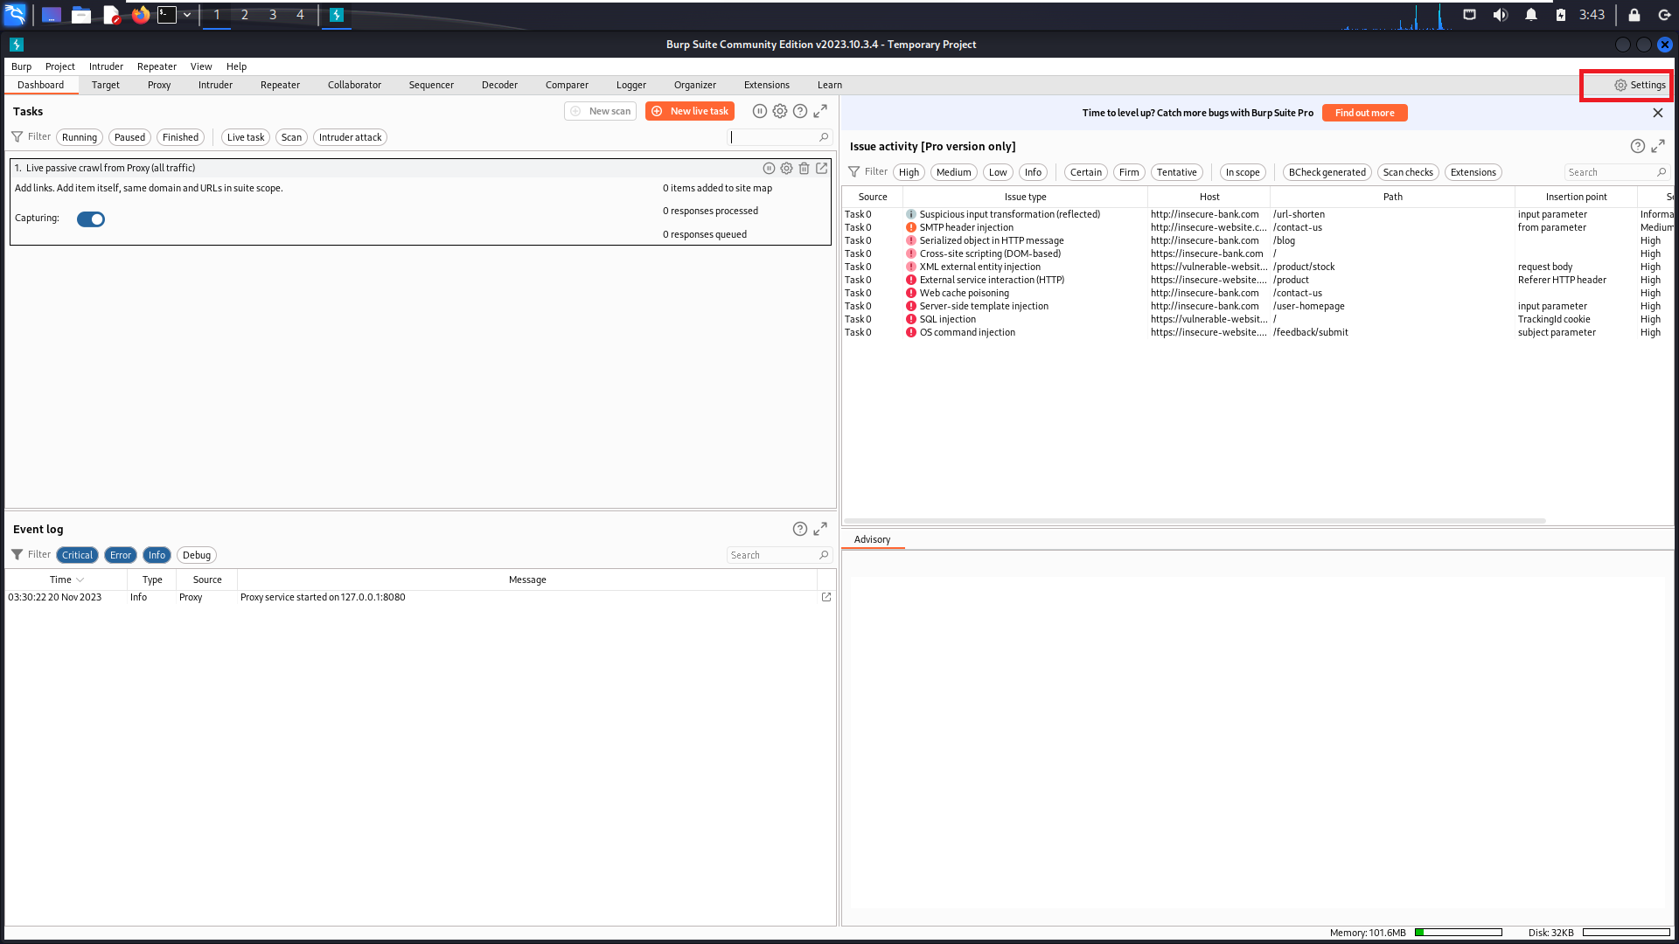The width and height of the screenshot is (1679, 944).
Task: Open the file manager from system panel
Action: pyautogui.click(x=80, y=15)
